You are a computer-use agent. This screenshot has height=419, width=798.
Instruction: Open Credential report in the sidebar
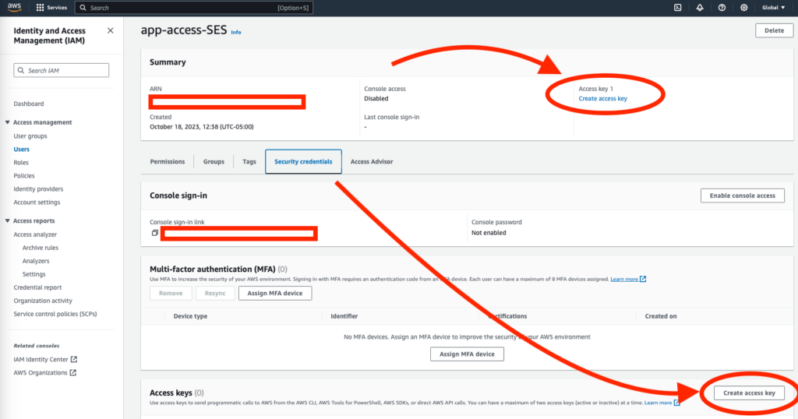(x=37, y=287)
